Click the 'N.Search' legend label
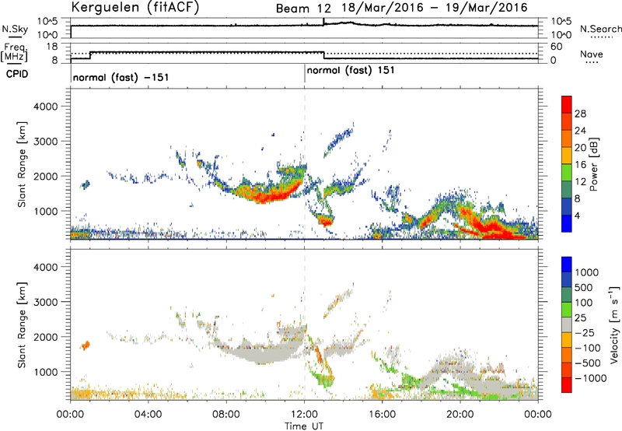This screenshot has width=622, height=431. 601,29
